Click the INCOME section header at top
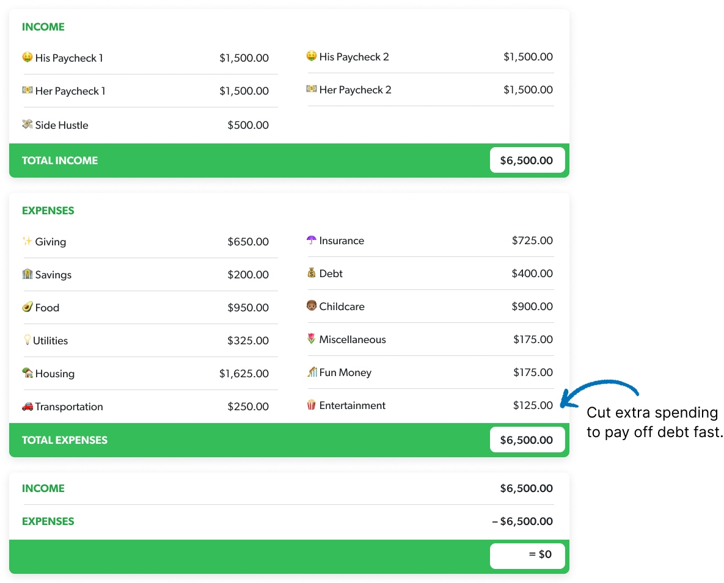 click(x=43, y=27)
